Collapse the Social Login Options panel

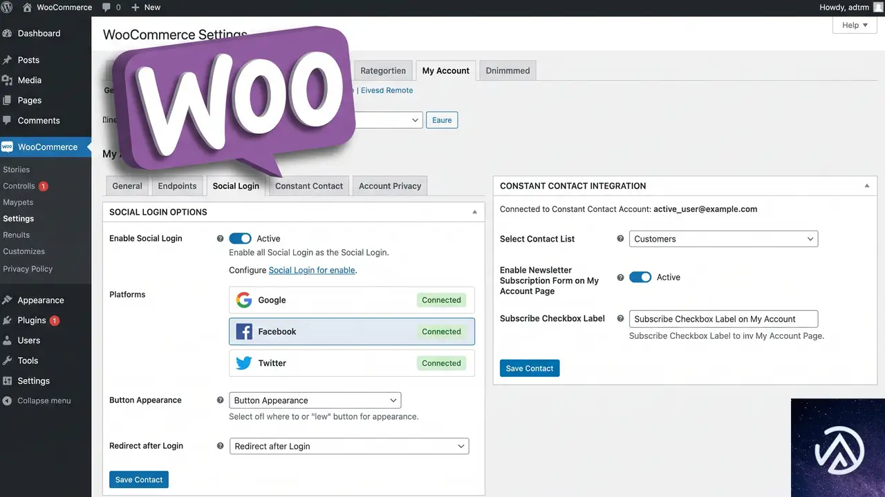474,213
